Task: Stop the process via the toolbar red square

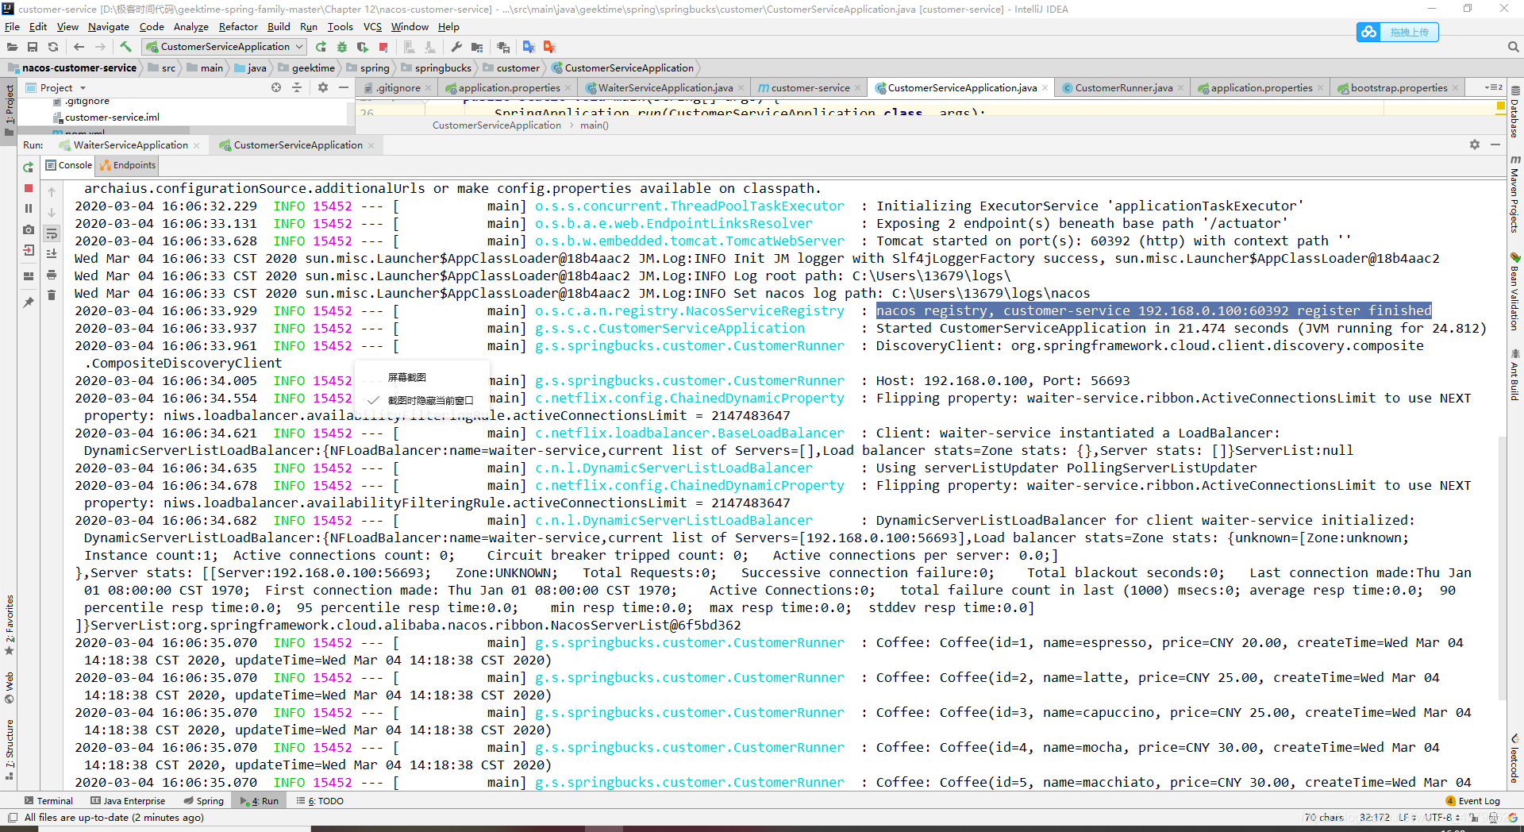Action: [383, 47]
